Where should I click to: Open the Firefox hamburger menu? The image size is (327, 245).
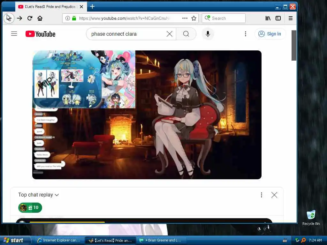tap(291, 18)
